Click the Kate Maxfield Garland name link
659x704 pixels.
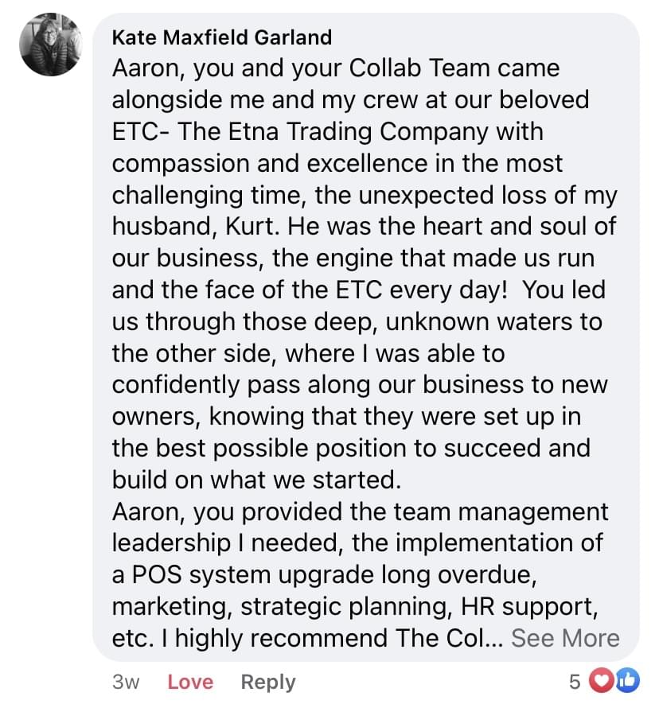coord(221,37)
